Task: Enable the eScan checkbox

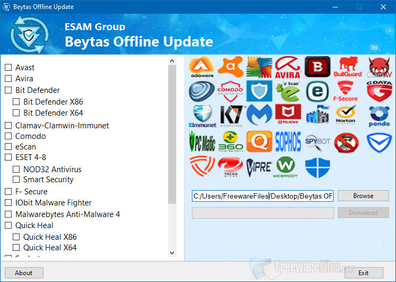Action: click(8, 147)
